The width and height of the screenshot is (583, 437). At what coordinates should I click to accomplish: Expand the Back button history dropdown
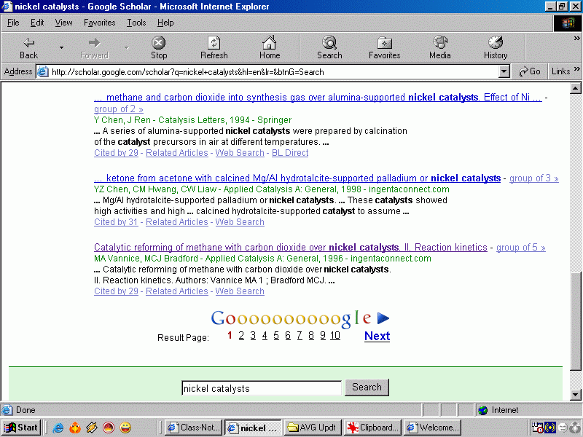pyautogui.click(x=61, y=47)
